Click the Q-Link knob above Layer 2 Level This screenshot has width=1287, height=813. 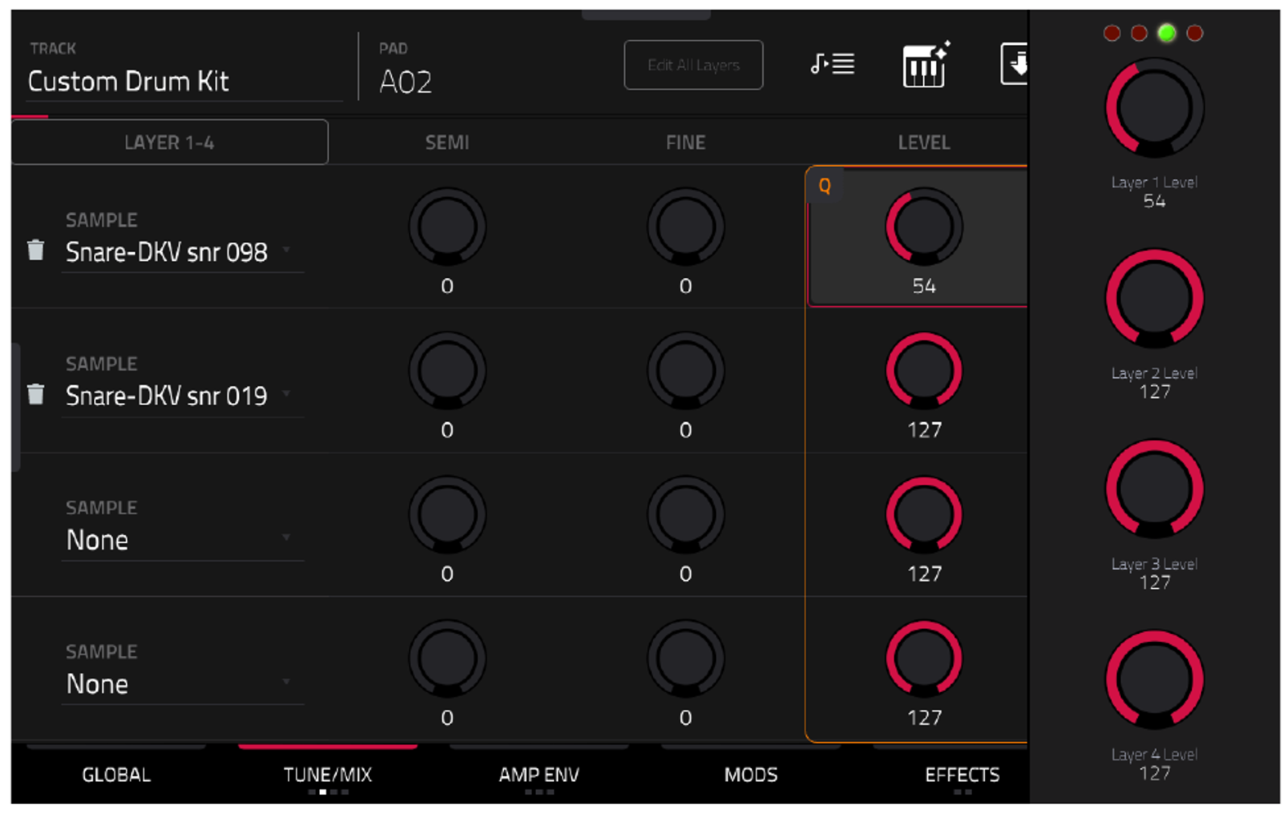pos(1154,299)
